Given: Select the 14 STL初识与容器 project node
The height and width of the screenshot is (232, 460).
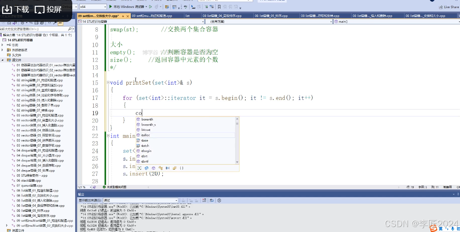Looking at the screenshot, I should 20,40.
